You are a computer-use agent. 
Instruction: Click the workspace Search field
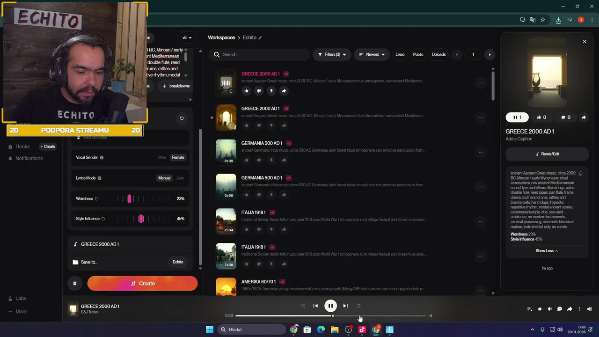click(259, 55)
